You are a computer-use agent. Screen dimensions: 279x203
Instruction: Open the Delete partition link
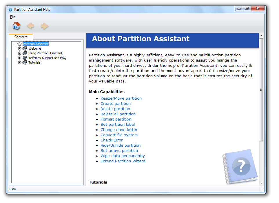[x=115, y=109]
